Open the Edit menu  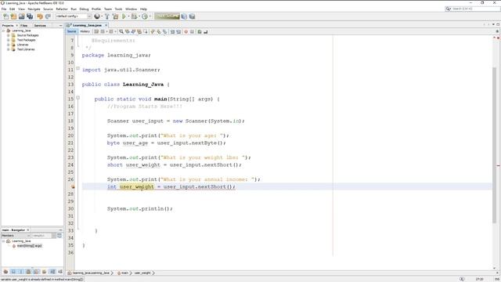(x=13, y=9)
